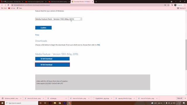Start the 64-bit Download
Viewport: 187px width, 105px height.
pos(52,65)
